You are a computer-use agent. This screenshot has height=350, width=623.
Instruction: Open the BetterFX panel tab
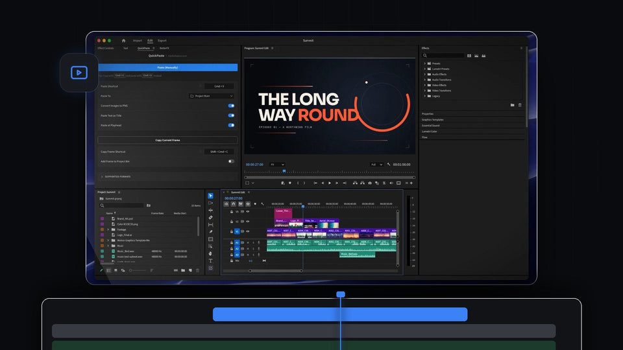(164, 48)
